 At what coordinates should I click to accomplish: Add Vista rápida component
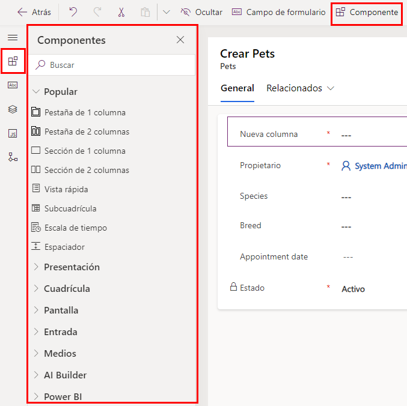(60, 189)
